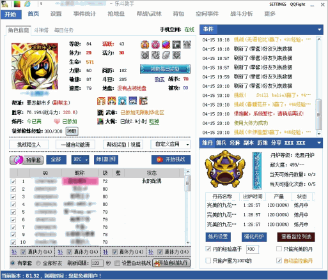
Task: Switch to the 事件统计 tab
Action: (x=84, y=14)
